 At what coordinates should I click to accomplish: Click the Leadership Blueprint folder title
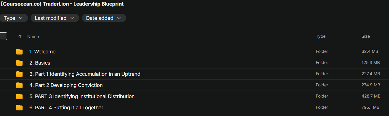(x=62, y=4)
